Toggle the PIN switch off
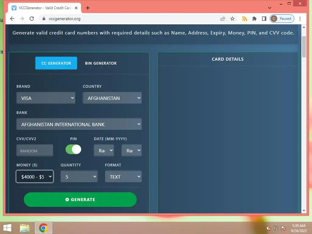Screen dimensions: 312x234 tap(73, 149)
